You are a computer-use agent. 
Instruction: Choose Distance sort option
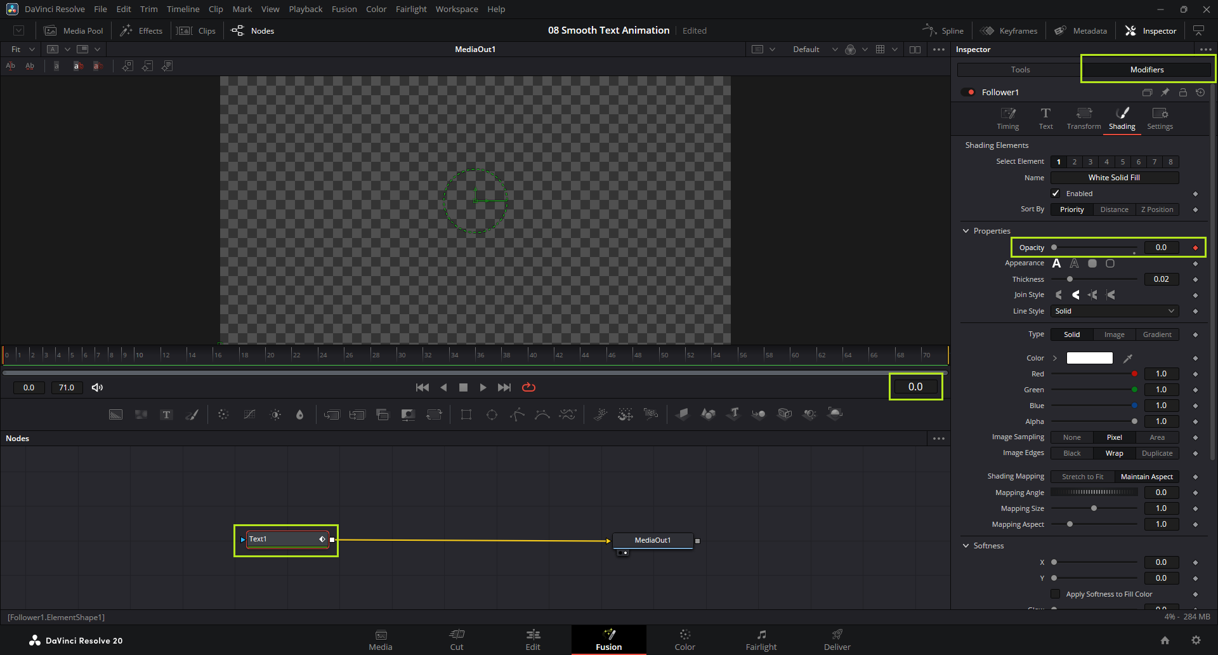1114,209
